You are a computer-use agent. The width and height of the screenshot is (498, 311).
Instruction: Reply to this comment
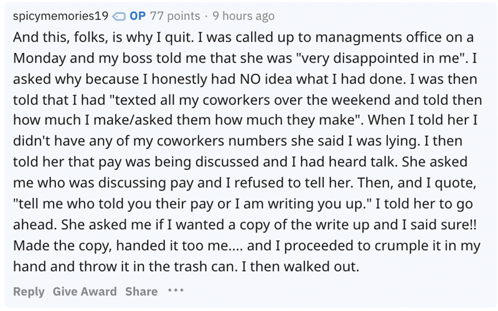point(29,291)
